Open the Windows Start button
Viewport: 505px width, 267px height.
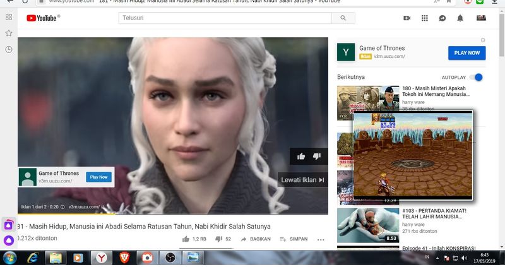[x=9, y=258]
